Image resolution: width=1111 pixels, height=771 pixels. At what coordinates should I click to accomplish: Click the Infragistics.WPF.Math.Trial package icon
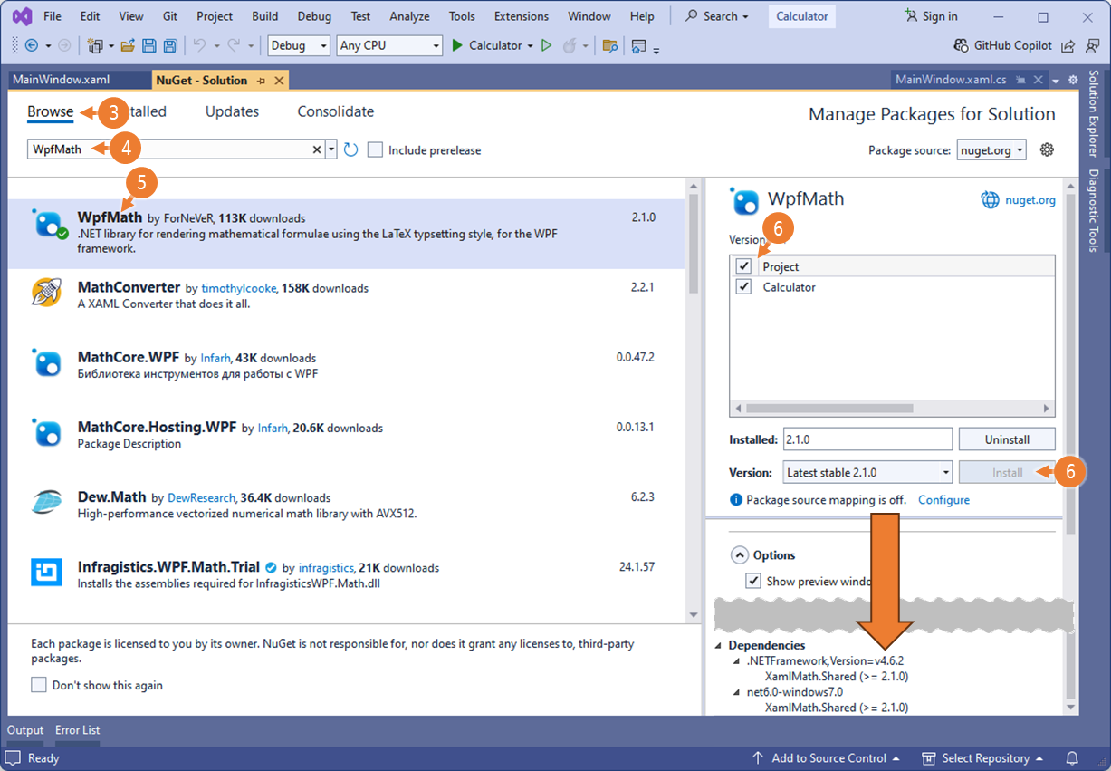point(46,573)
